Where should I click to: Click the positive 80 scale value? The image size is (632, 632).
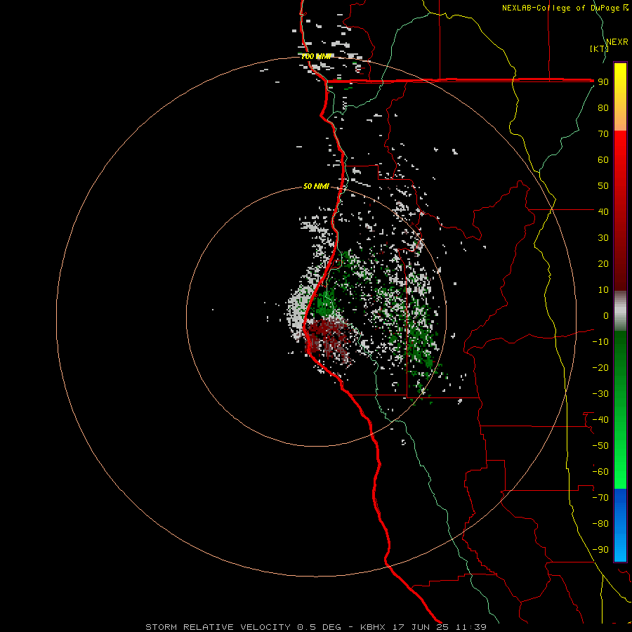603,108
